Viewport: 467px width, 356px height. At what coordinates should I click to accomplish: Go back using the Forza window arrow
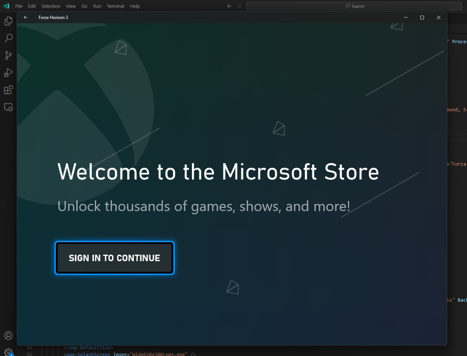(x=26, y=18)
